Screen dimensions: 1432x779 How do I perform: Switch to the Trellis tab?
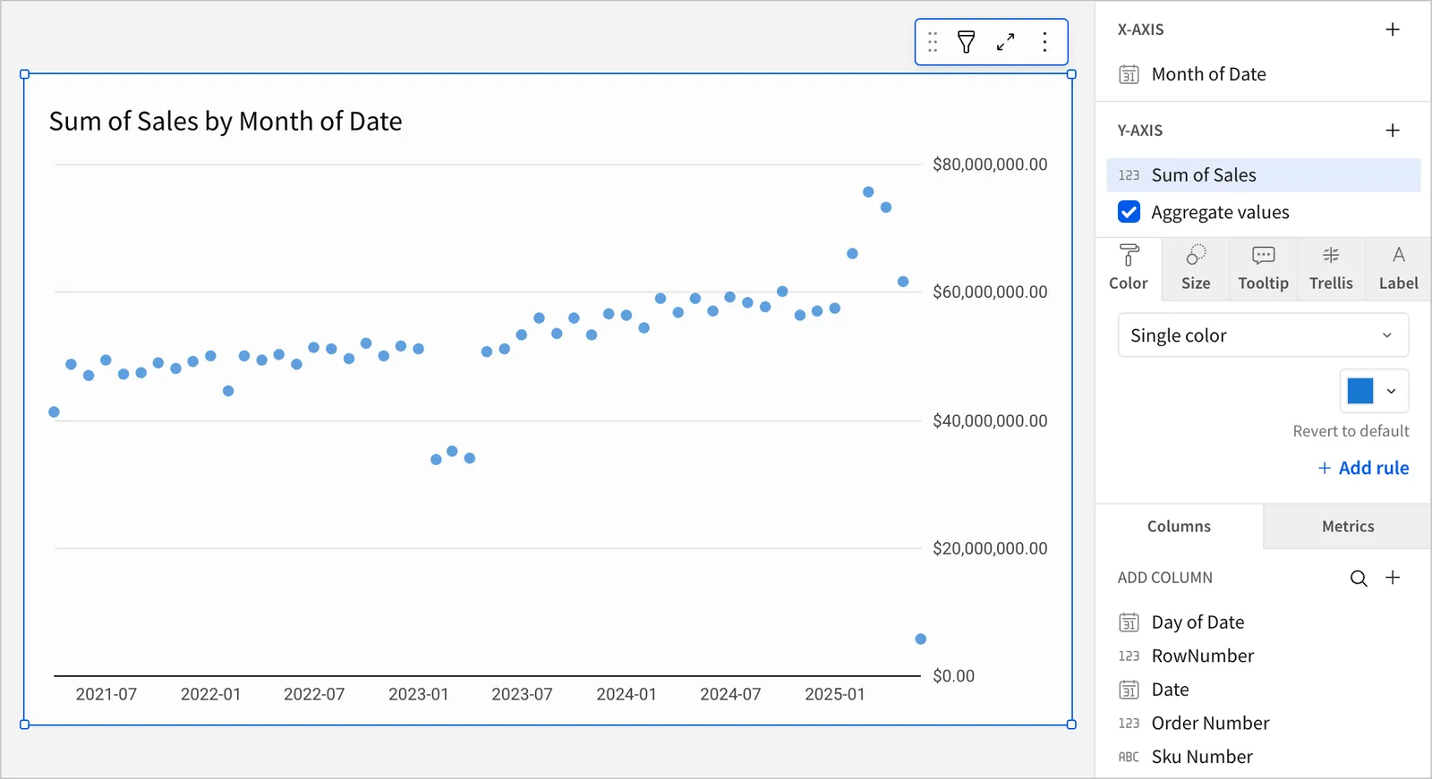(x=1331, y=268)
